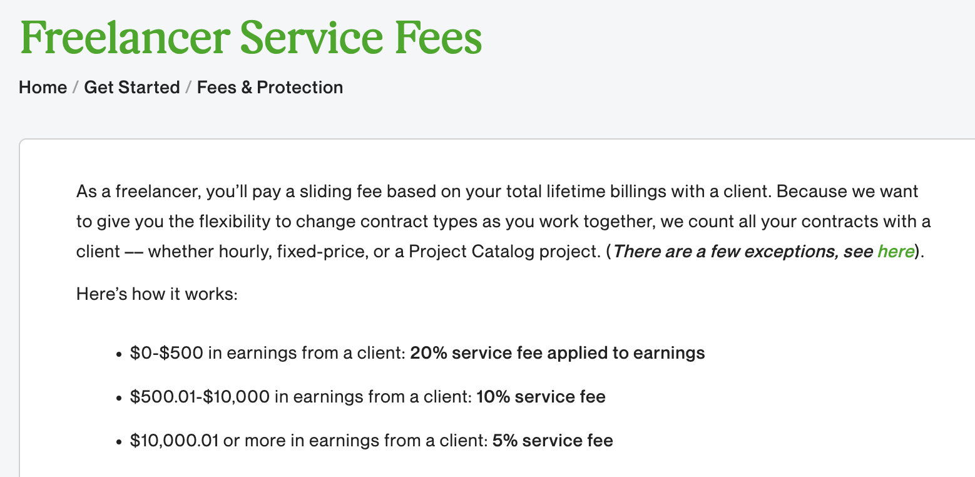
Task: Follow the green 'here' exceptions link
Action: [x=896, y=251]
